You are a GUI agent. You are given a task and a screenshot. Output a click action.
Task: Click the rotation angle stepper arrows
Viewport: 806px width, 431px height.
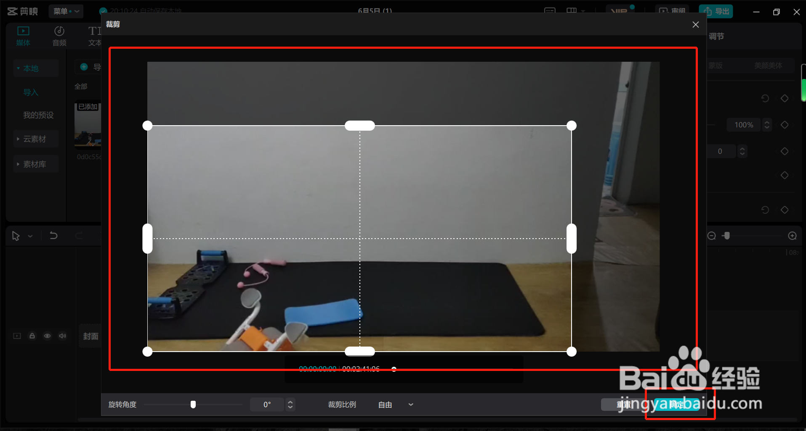290,405
